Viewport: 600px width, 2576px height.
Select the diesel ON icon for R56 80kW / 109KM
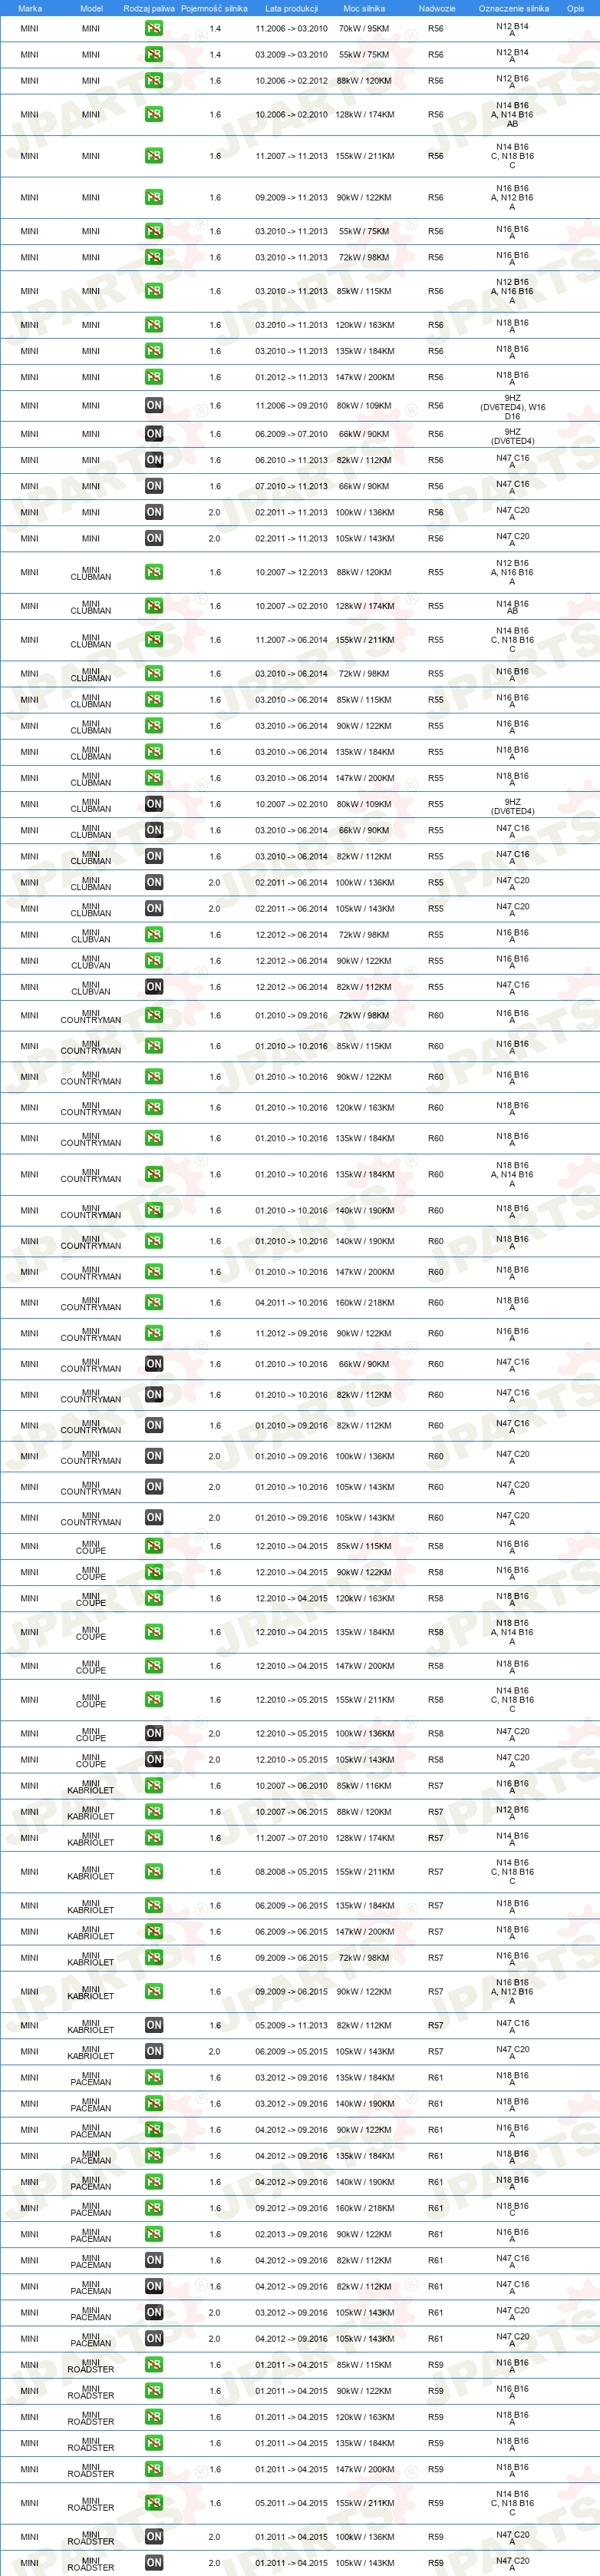tap(153, 406)
